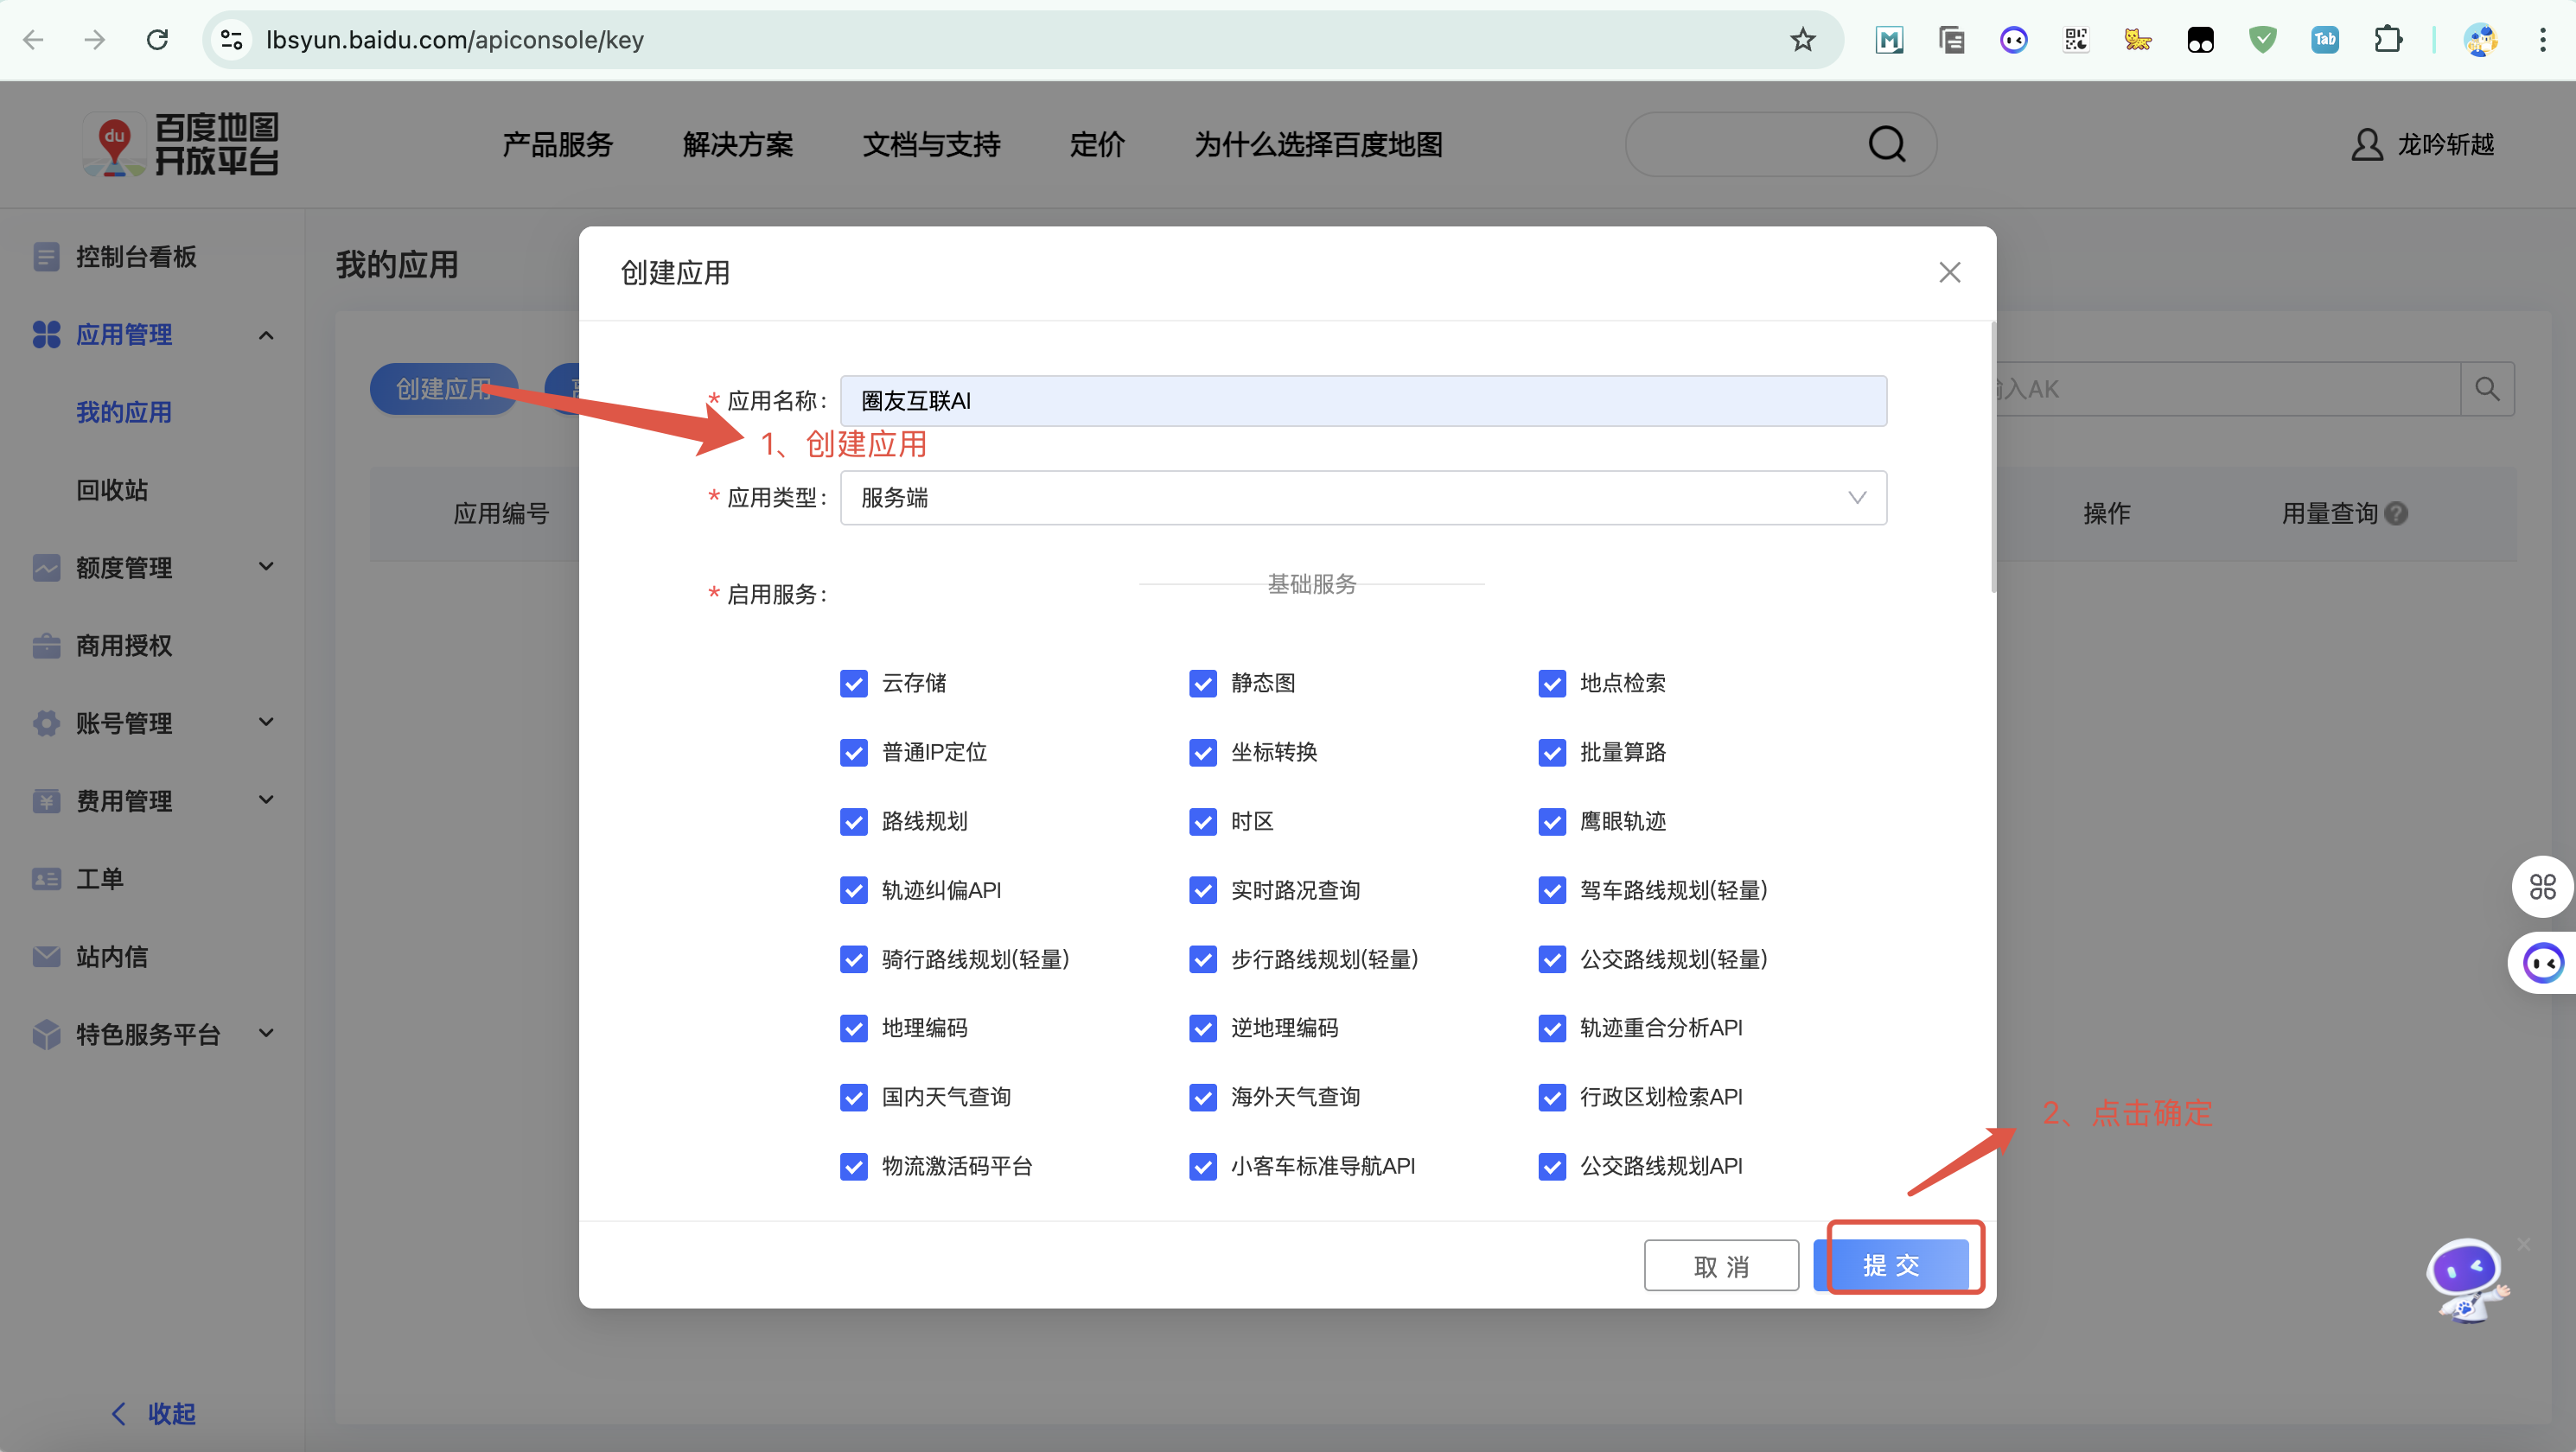Click the 提交 submit button

click(1891, 1265)
